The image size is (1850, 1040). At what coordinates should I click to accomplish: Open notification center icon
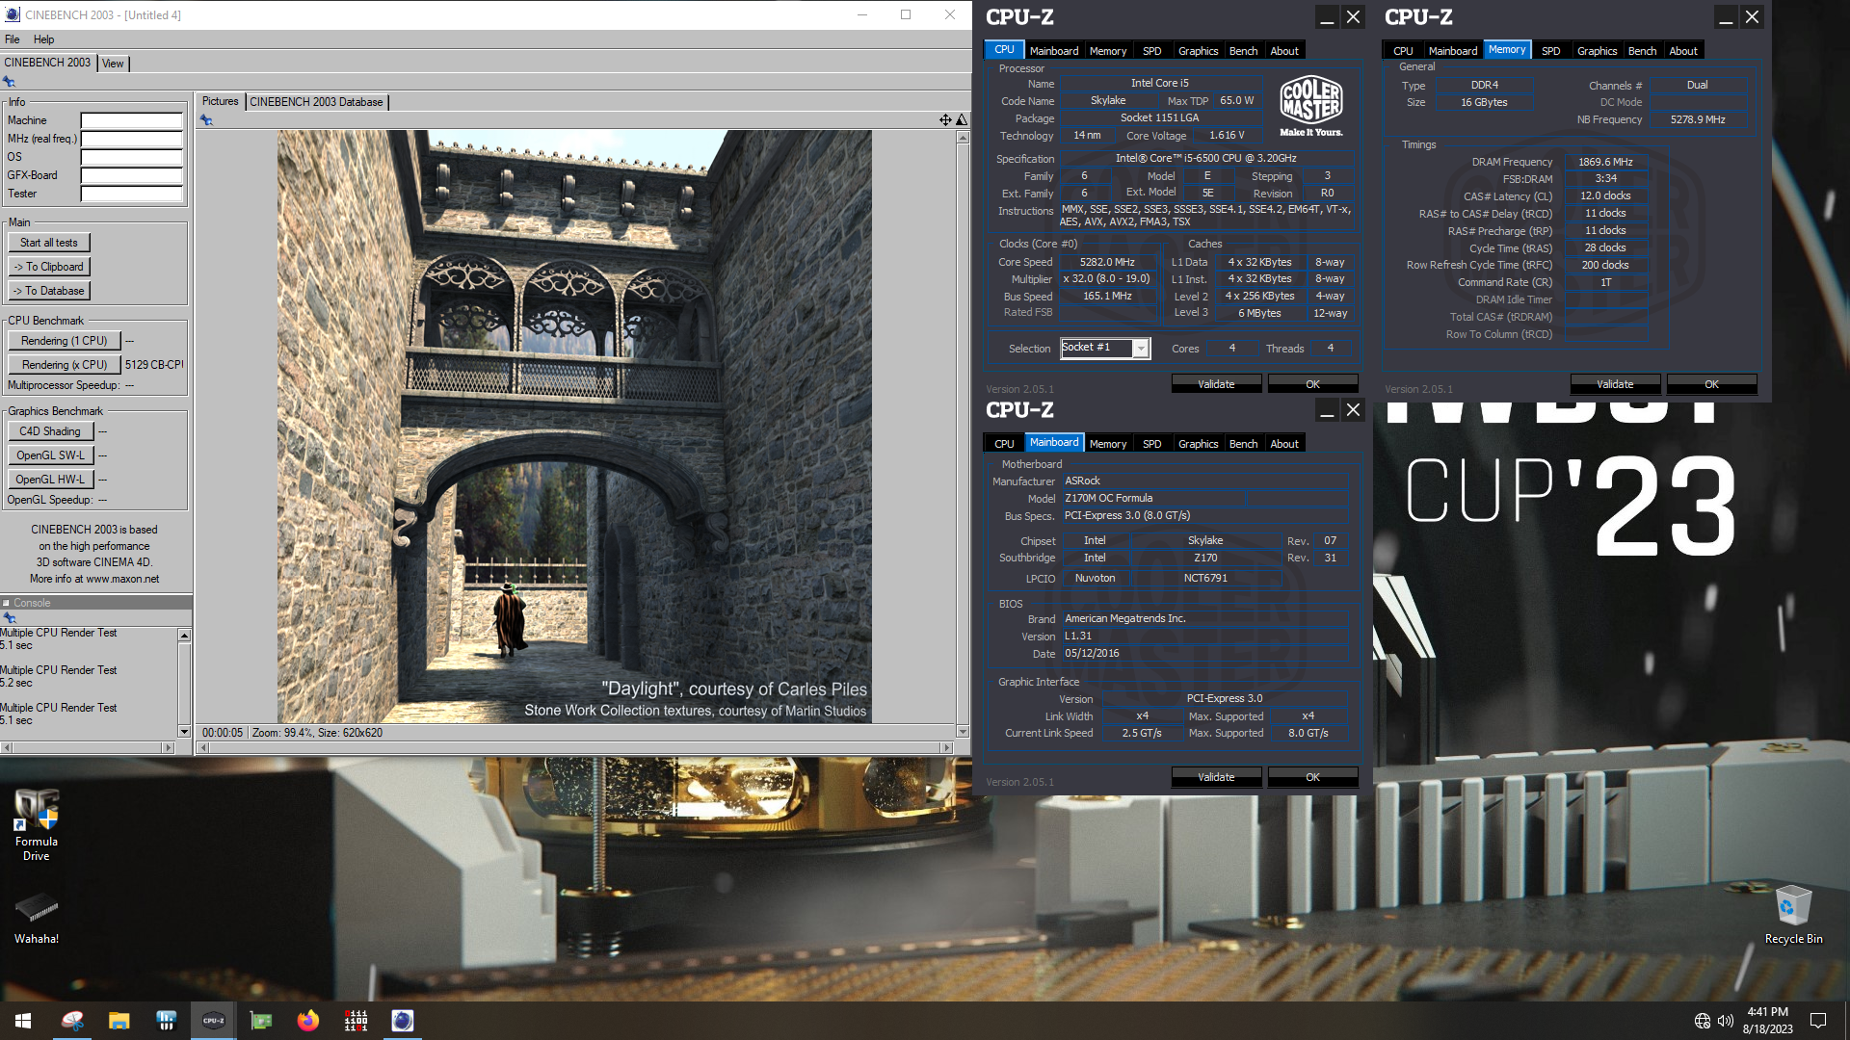[x=1818, y=1021]
